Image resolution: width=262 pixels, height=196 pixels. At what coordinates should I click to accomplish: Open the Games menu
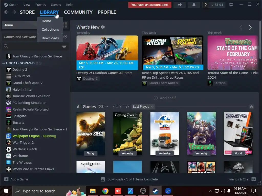(x=56, y=5)
